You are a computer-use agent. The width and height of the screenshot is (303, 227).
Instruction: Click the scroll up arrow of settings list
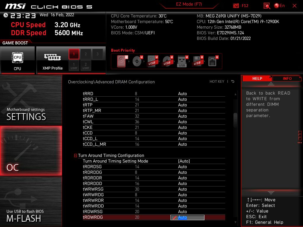coord(235,94)
